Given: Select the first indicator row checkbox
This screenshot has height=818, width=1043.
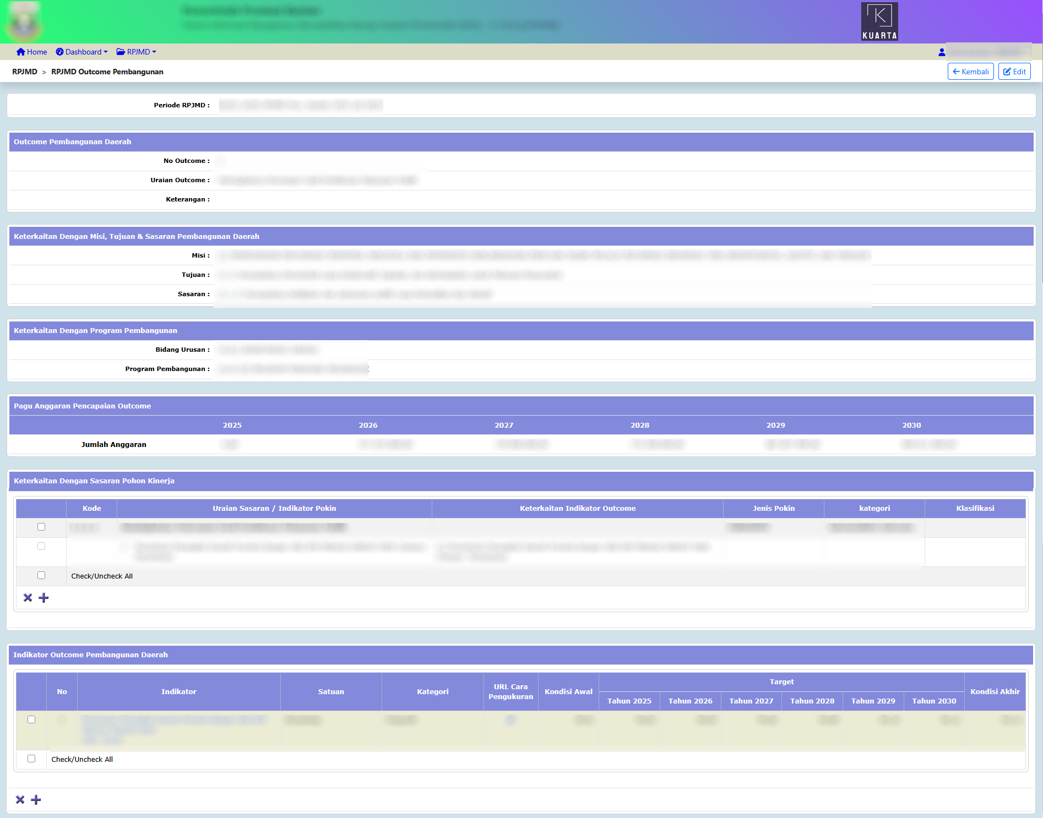Looking at the screenshot, I should (x=31, y=719).
